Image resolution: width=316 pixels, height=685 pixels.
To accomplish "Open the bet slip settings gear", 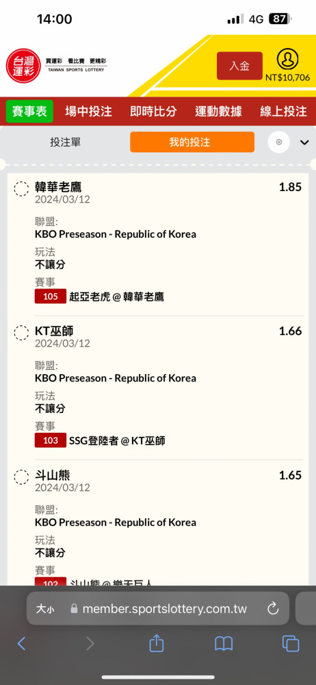I will (279, 142).
